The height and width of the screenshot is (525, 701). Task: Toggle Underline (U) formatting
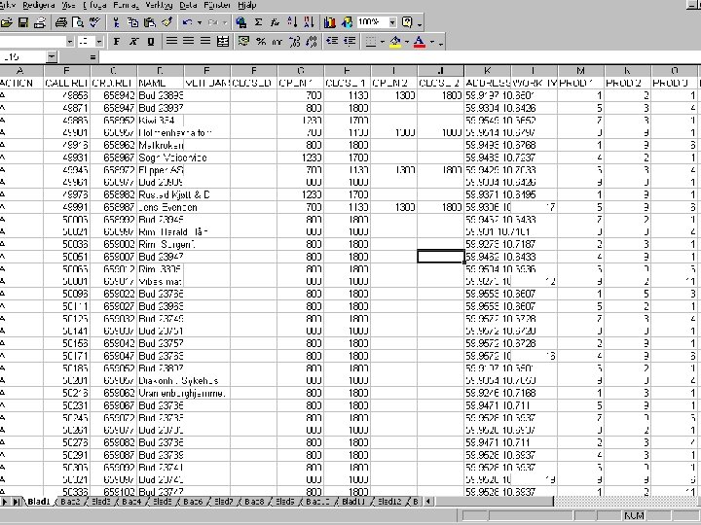(151, 42)
